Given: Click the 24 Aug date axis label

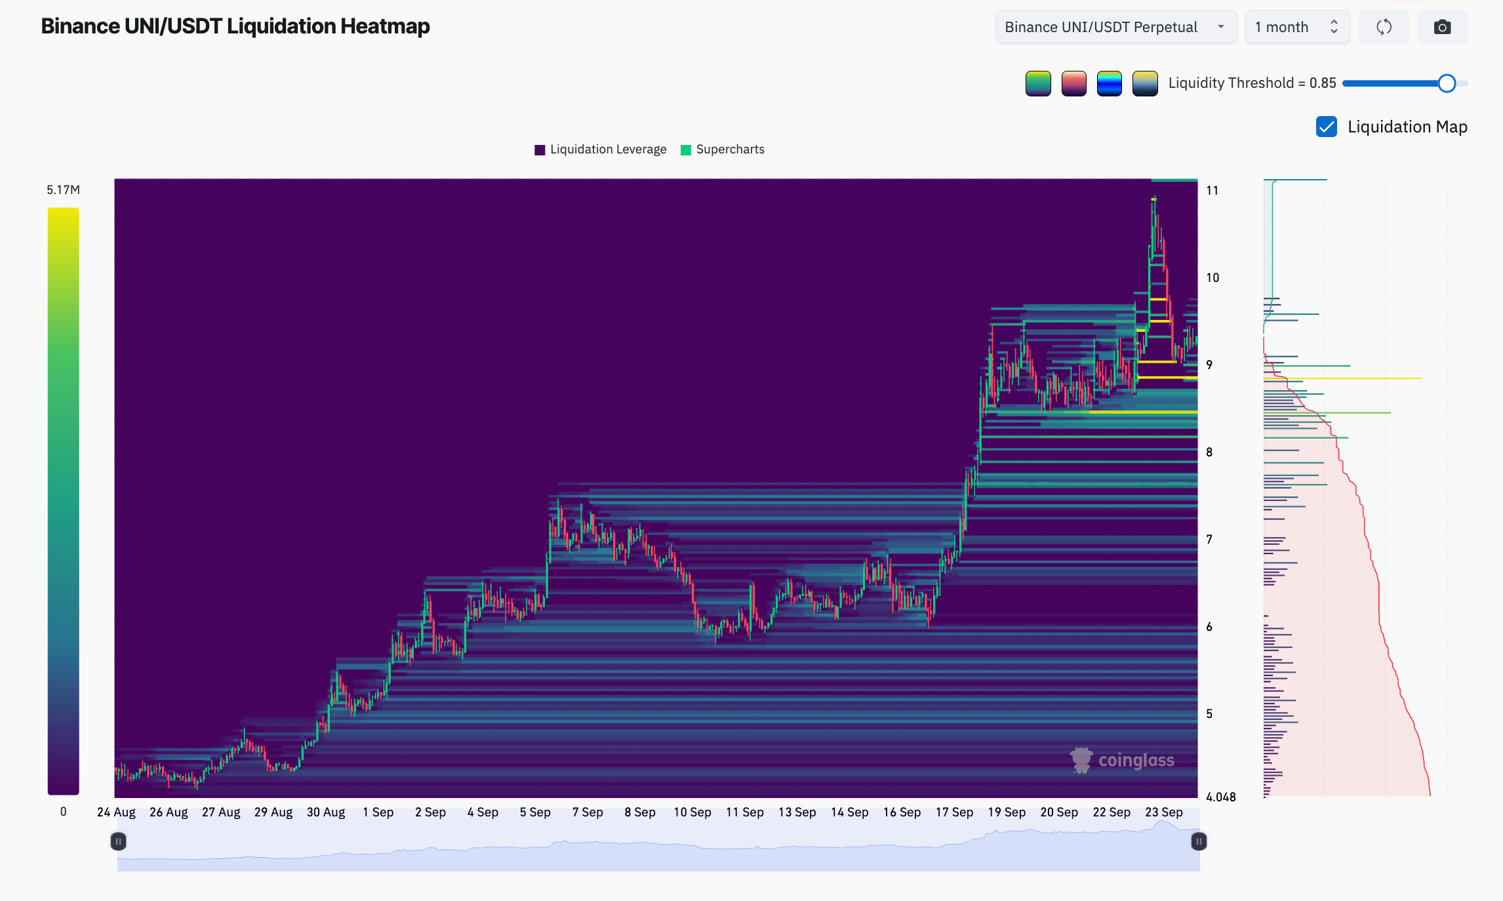Looking at the screenshot, I should pyautogui.click(x=116, y=812).
